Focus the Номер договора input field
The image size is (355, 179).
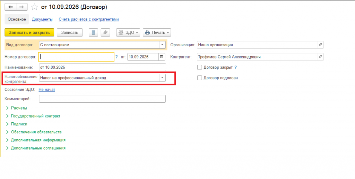point(76,57)
